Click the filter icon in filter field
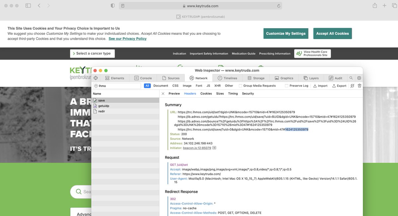398x216 pixels. click(96, 86)
